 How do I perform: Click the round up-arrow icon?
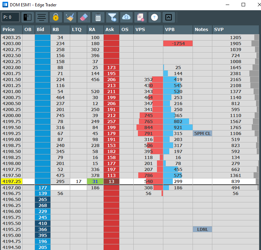tap(154, 17)
